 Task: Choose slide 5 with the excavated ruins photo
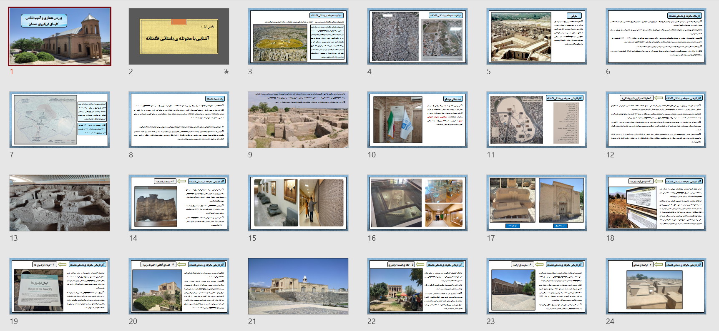pos(537,36)
